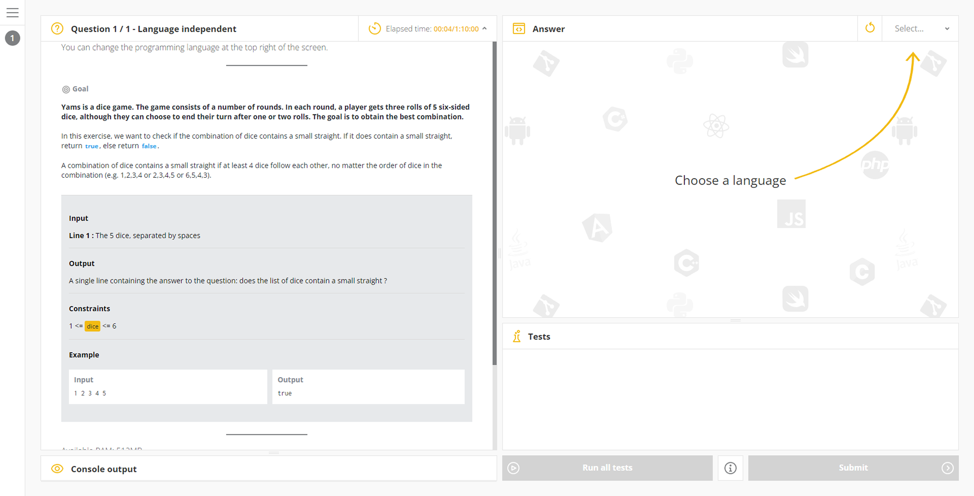The width and height of the screenshot is (974, 496).
Task: Click the elapsed time clock icon
Action: point(375,28)
